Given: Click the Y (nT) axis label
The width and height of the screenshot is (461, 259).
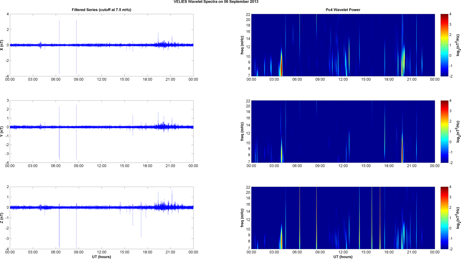Looking at the screenshot, I should [x=2, y=131].
